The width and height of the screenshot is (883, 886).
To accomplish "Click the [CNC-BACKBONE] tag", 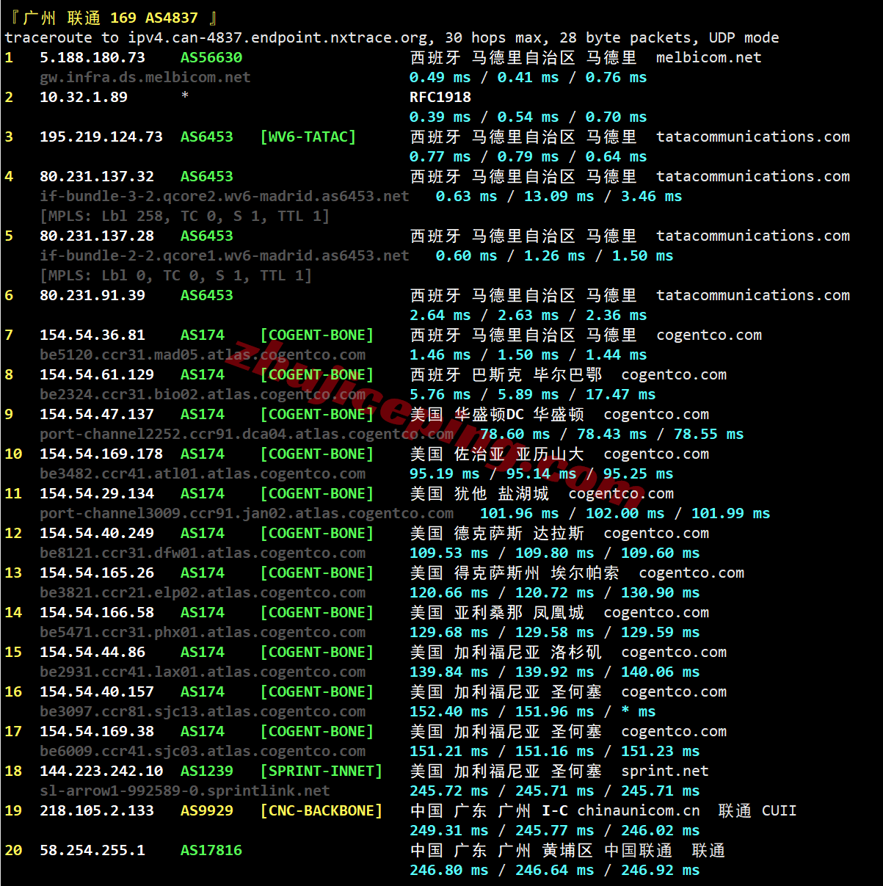I will (321, 810).
